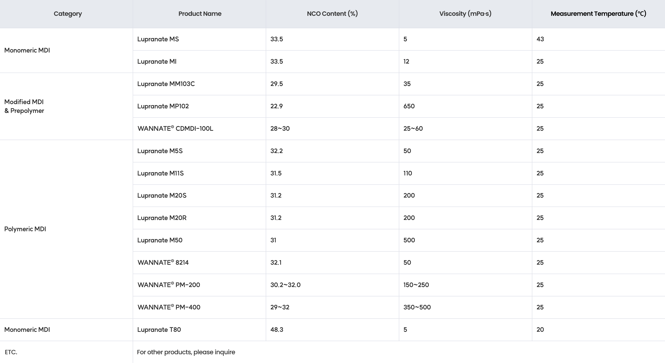Click the Lupranate MP102 product name
Viewport: 665px width, 363px height.
(163, 106)
